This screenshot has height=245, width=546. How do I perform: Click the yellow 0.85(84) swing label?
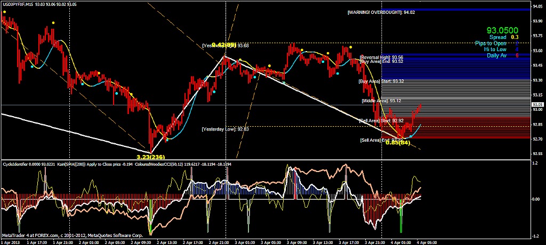(x=398, y=142)
